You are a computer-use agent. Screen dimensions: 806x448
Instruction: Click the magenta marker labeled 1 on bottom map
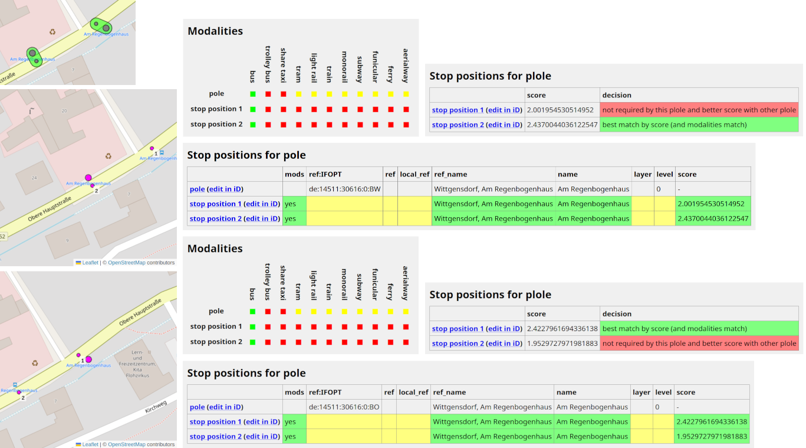87,358
